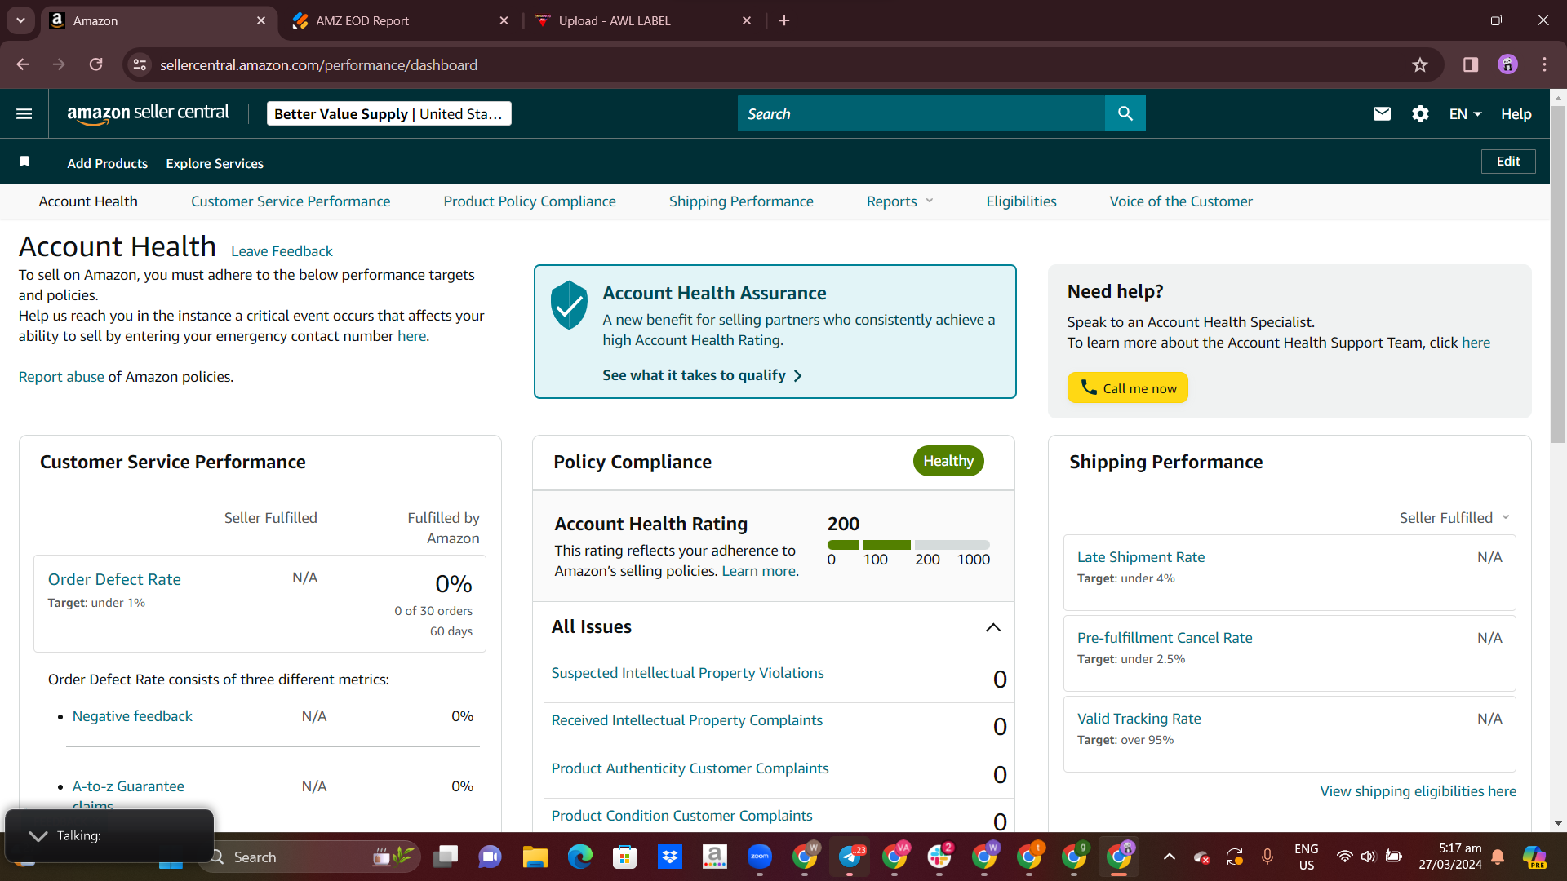Click the Amazon Seller Central logo
This screenshot has height=881, width=1567.
pyautogui.click(x=148, y=114)
